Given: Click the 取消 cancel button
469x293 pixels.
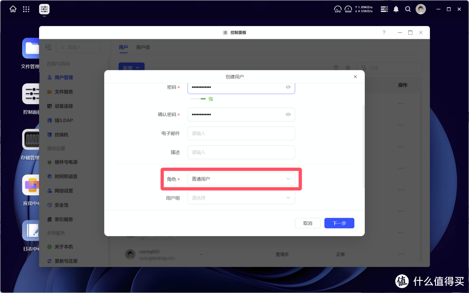Looking at the screenshot, I should [x=307, y=223].
